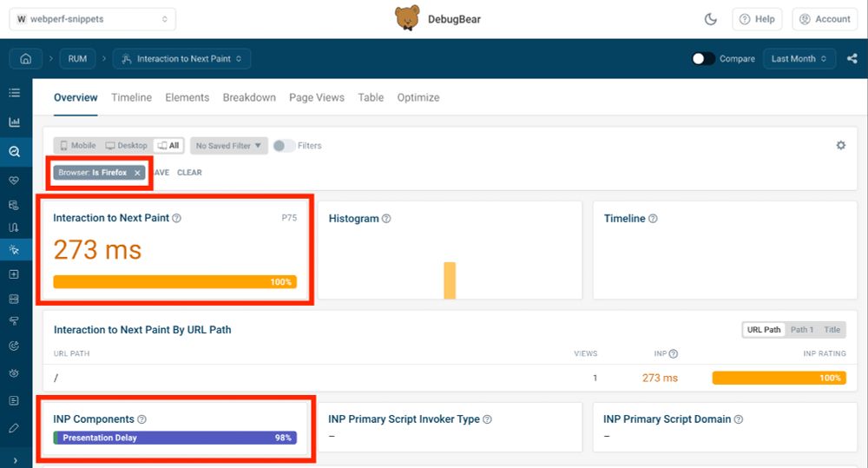The width and height of the screenshot is (868, 468).
Task: Select Path 1 grouping option
Action: point(801,330)
